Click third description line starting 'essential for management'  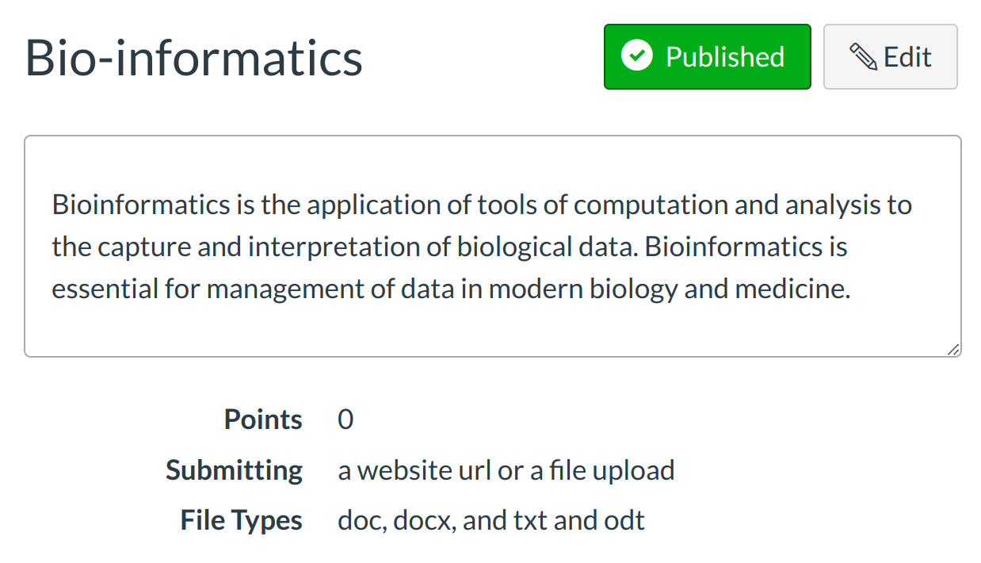450,289
